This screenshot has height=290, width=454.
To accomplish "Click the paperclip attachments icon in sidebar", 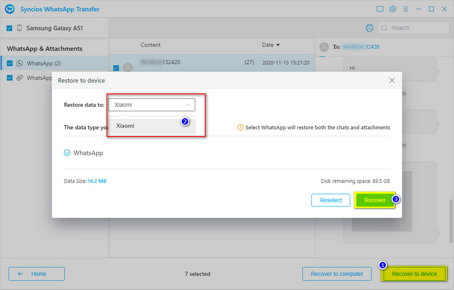I will coord(20,78).
